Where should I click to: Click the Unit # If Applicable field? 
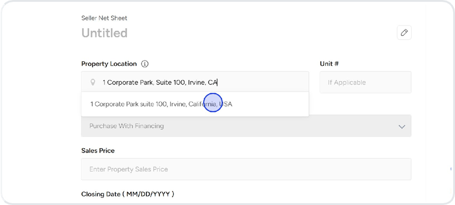pyautogui.click(x=365, y=82)
